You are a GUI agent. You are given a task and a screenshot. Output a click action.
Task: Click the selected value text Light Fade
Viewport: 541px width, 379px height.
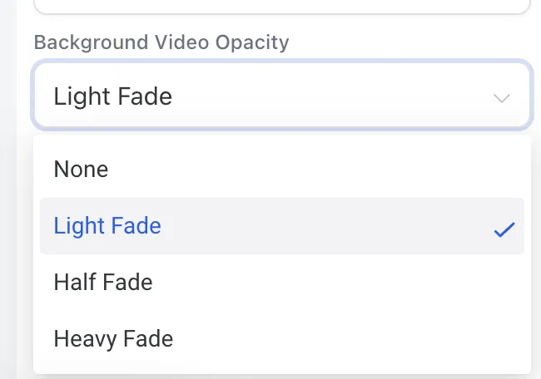(112, 96)
